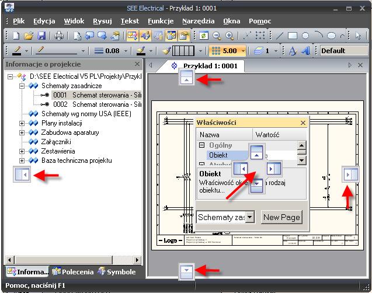The image size is (372, 293).
Task: Toggle the symbols pane toolbar button
Action: pos(145,36)
